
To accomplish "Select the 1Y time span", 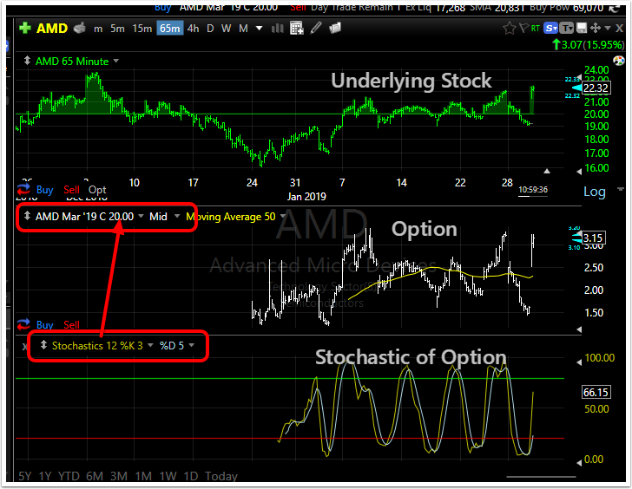I will pyautogui.click(x=45, y=476).
